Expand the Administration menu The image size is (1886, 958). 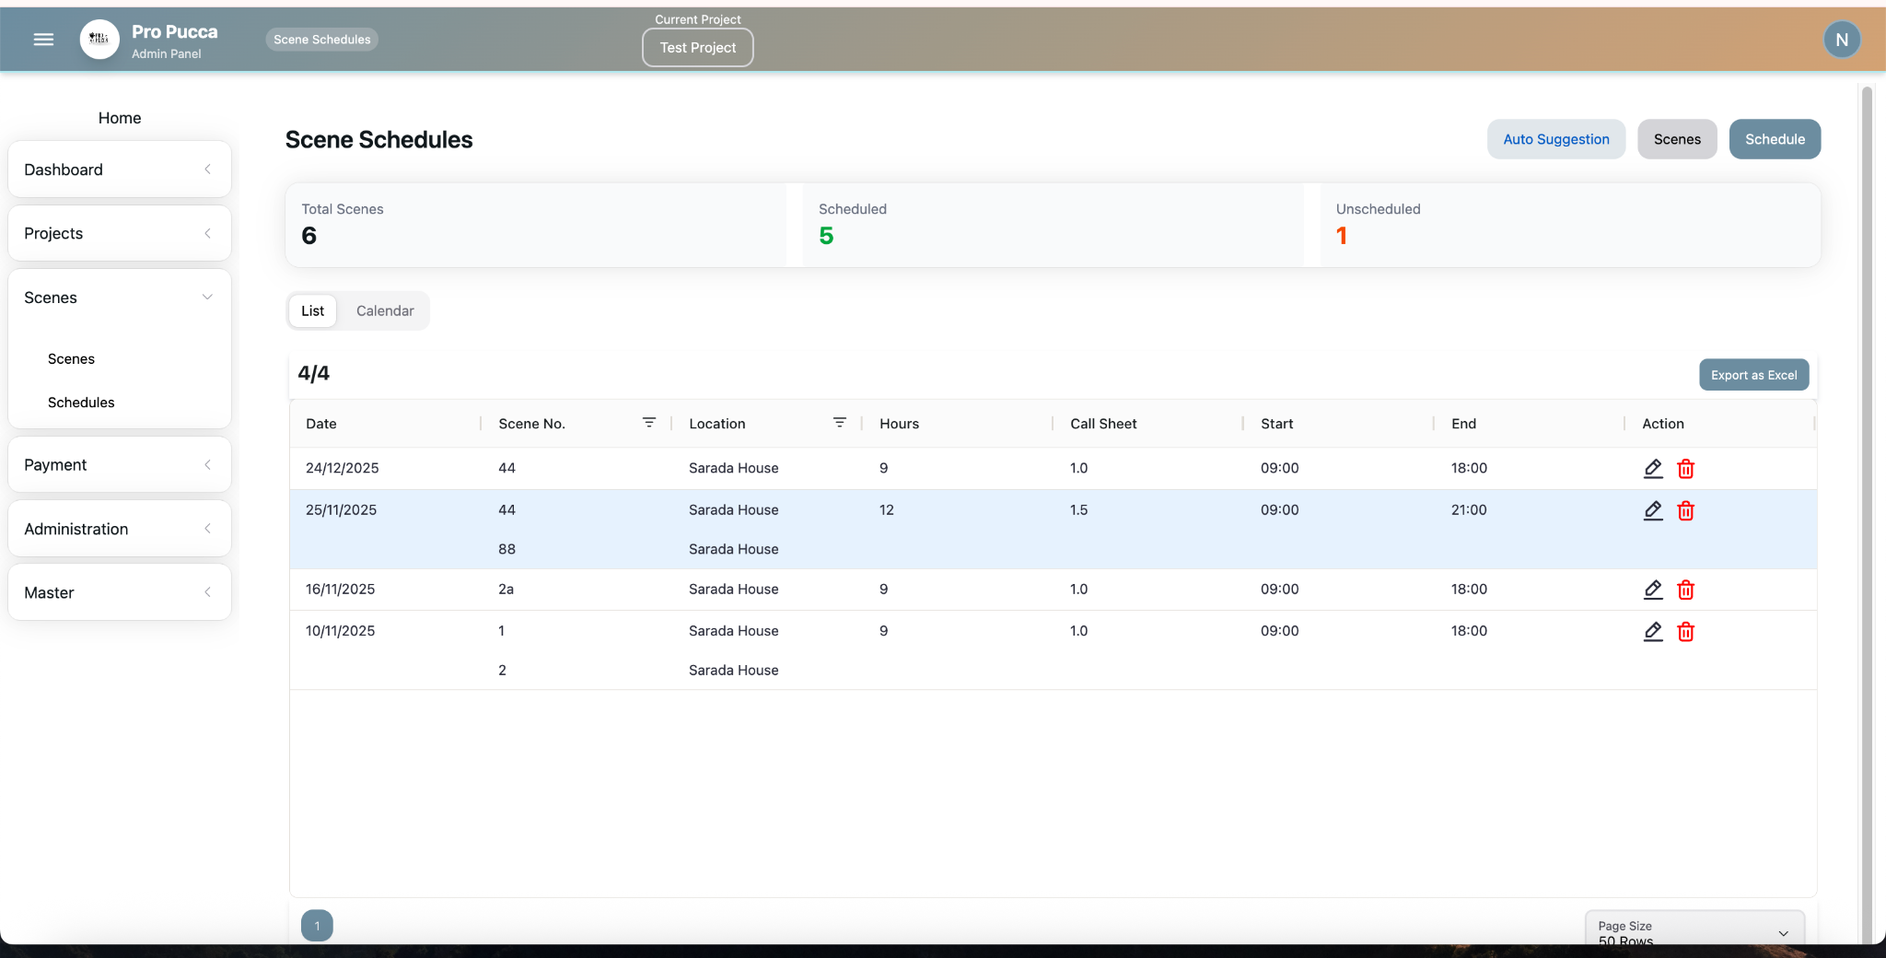click(x=120, y=529)
